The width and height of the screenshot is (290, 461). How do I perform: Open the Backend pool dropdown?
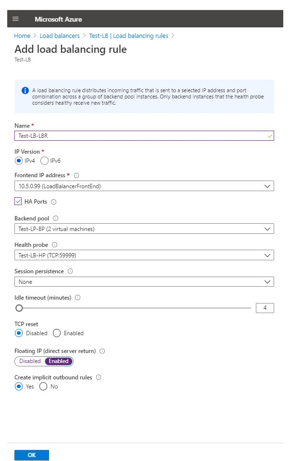point(144,229)
